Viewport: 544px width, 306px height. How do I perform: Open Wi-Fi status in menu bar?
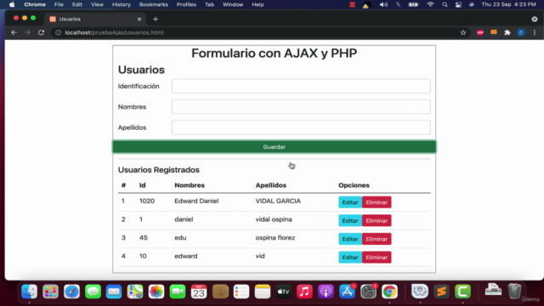coord(430,4)
